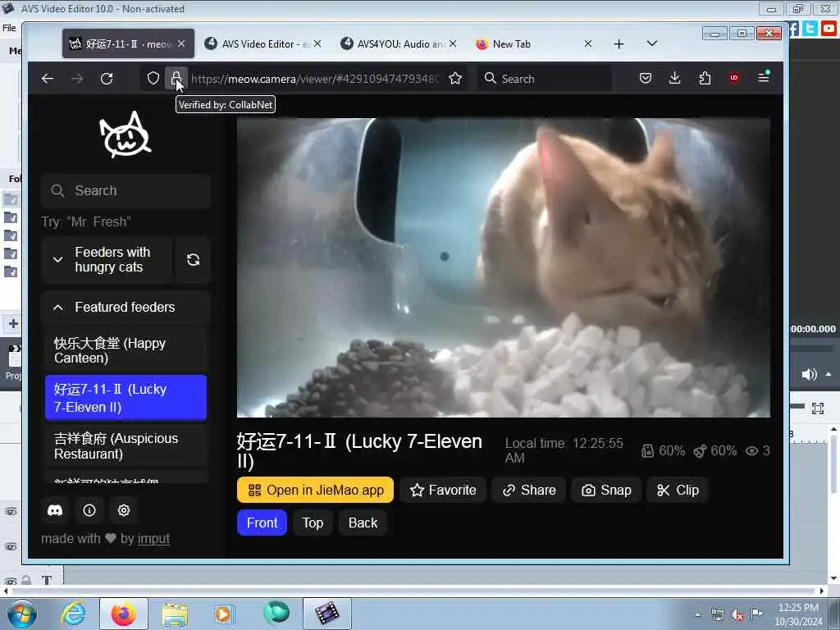Image resolution: width=840 pixels, height=630 pixels.
Task: Select the Front camera view
Action: 262,523
